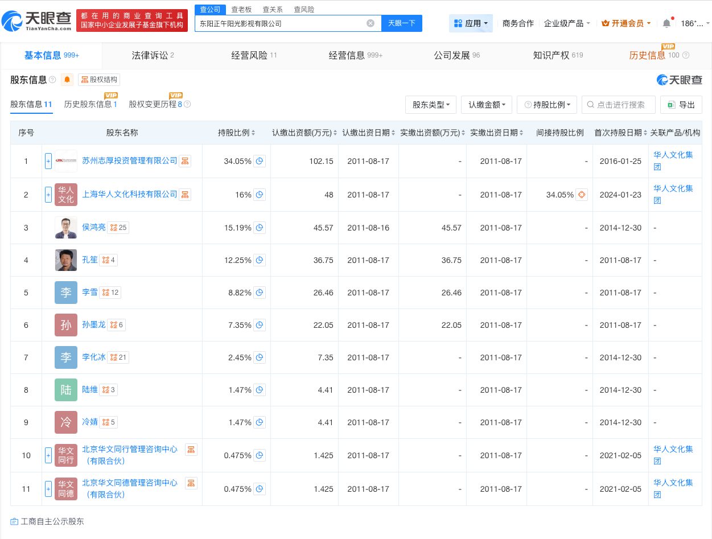Viewport: 712px width, 539px height.
Task: Click the magnifier icon in 点击进行搜索 box
Action: click(591, 105)
